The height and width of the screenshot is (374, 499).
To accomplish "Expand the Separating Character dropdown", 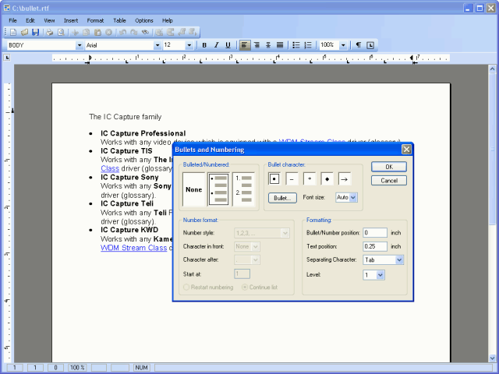I will pyautogui.click(x=399, y=260).
